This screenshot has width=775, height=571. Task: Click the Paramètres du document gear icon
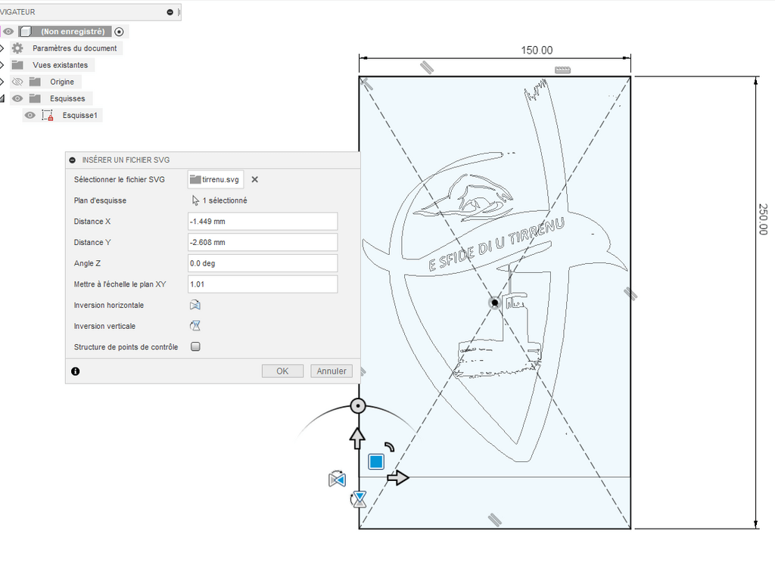tap(17, 48)
